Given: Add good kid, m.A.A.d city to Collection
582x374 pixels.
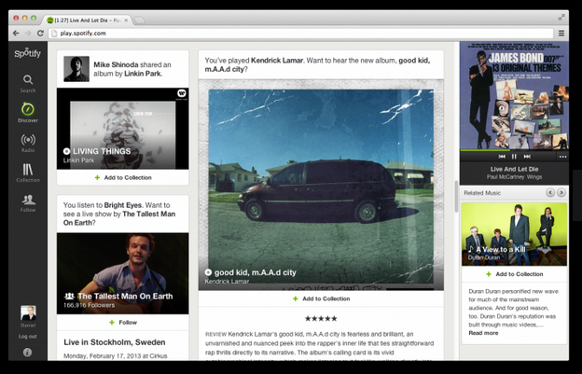Looking at the screenshot, I should 321,298.
